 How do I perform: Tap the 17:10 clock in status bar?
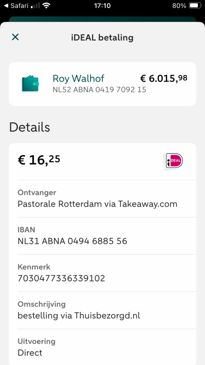(102, 6)
